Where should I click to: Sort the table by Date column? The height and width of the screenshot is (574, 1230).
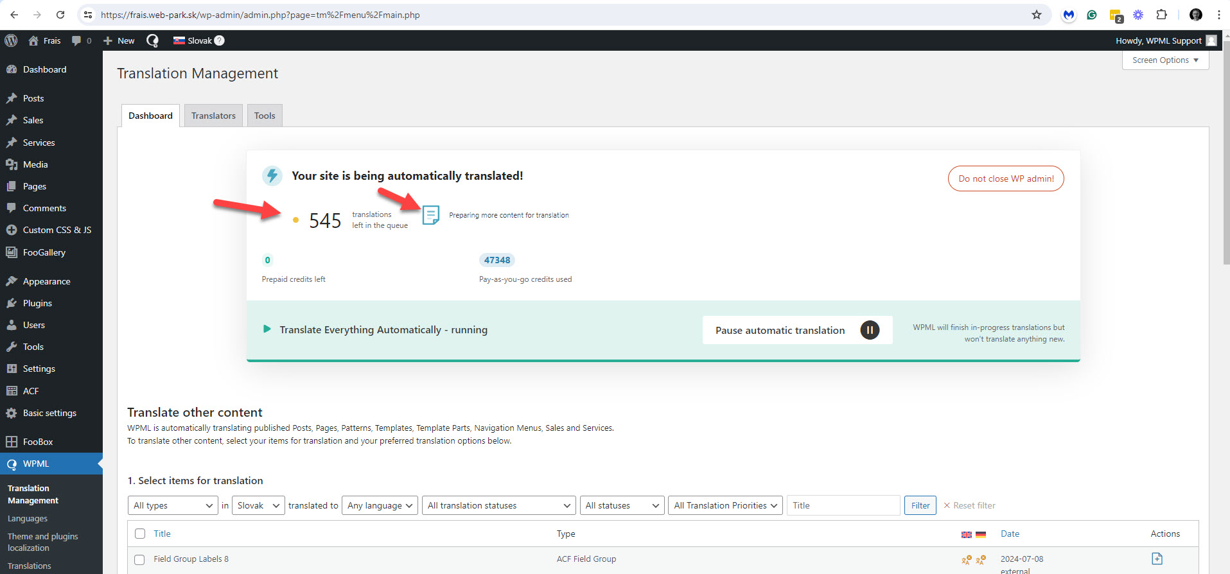pyautogui.click(x=1010, y=534)
